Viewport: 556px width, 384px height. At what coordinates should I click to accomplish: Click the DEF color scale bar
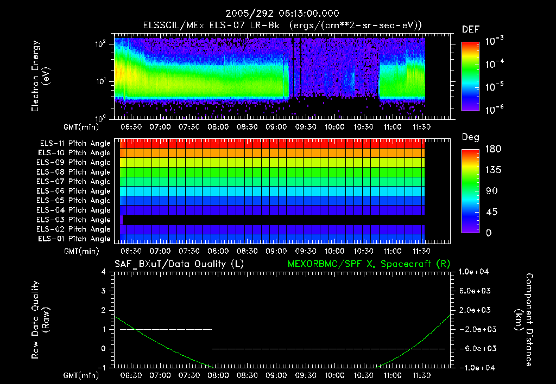[470, 76]
